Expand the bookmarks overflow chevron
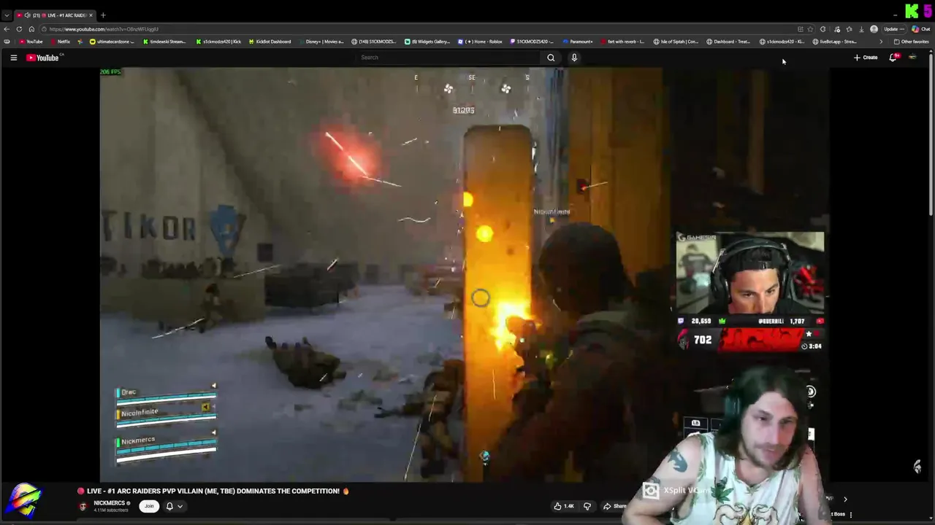The image size is (935, 525). click(880, 42)
